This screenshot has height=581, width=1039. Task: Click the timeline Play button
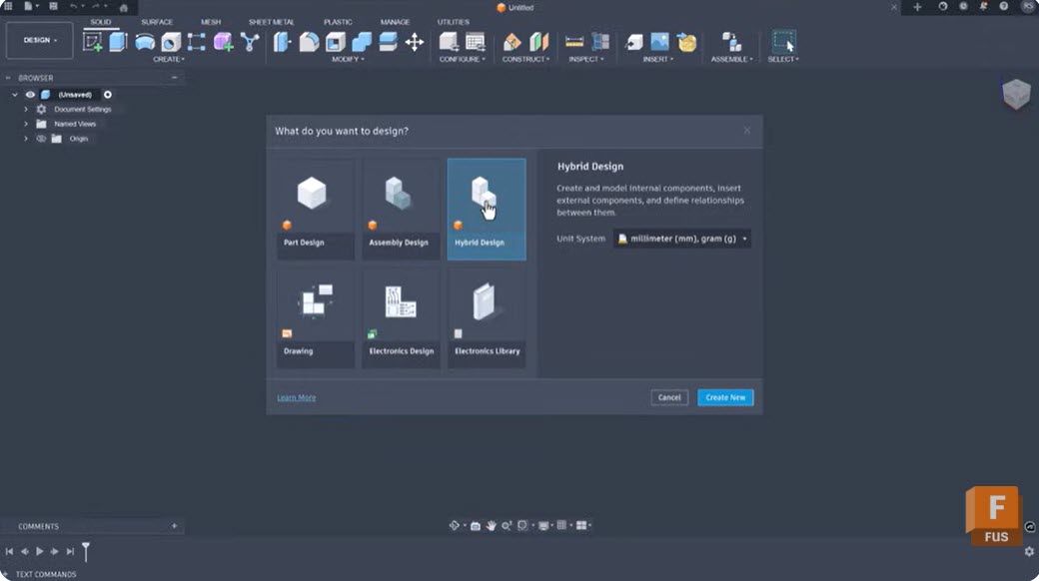[x=40, y=551]
